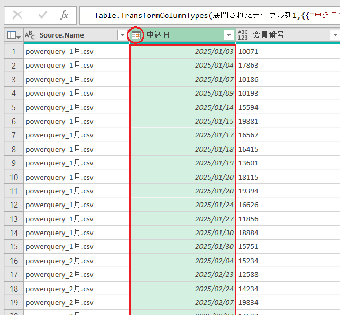Screen dimensions: 340x315
Task: Open table options icon in grid corner
Action: click(x=14, y=35)
